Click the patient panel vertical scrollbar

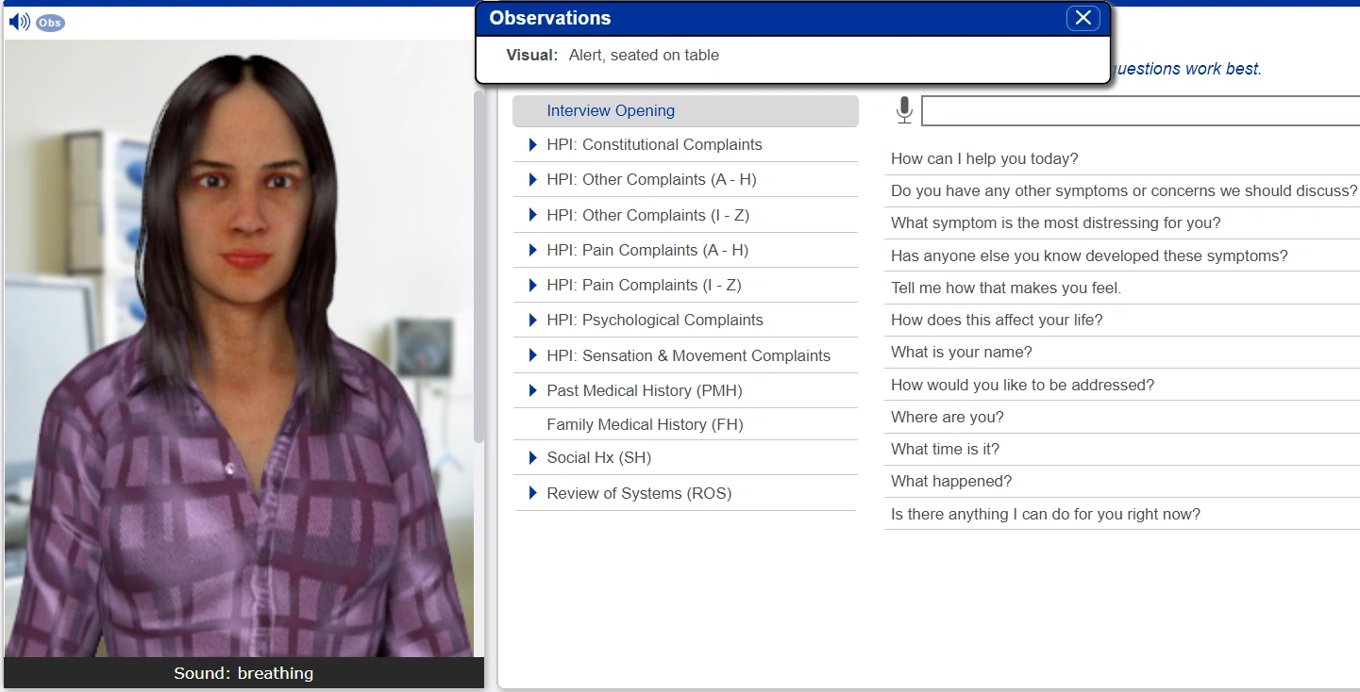click(x=479, y=266)
